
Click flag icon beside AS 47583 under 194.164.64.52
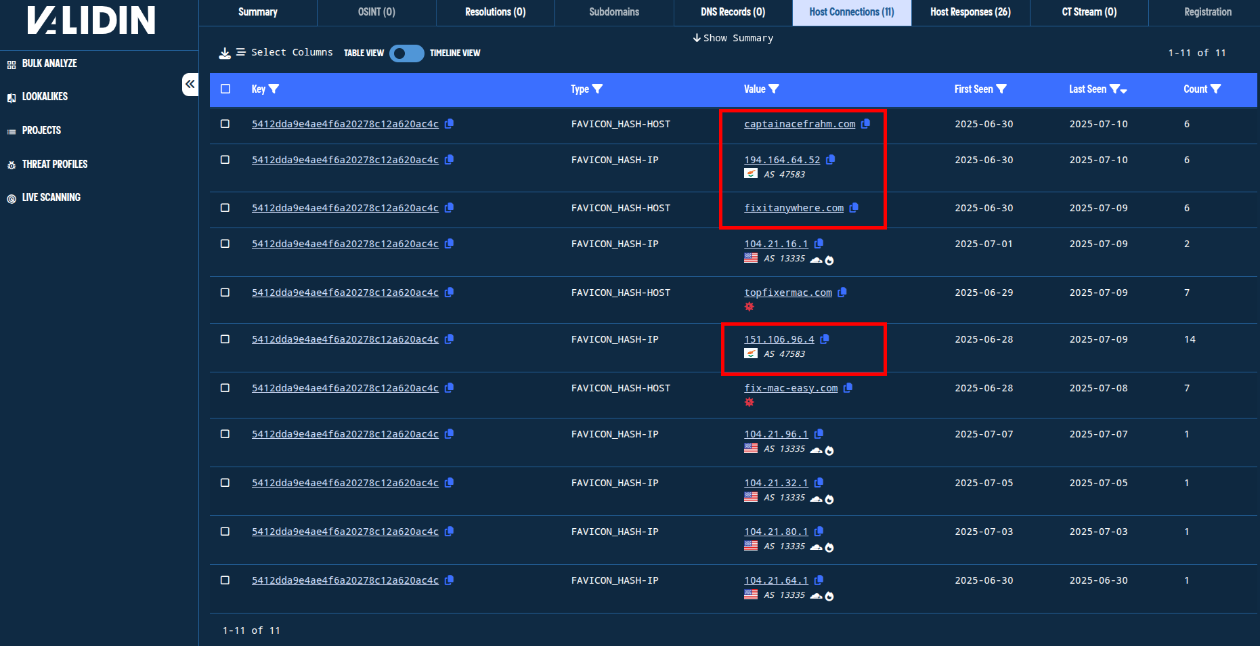point(751,173)
